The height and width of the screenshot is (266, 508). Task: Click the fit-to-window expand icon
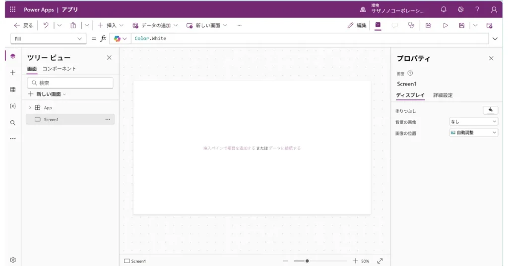[x=380, y=261]
